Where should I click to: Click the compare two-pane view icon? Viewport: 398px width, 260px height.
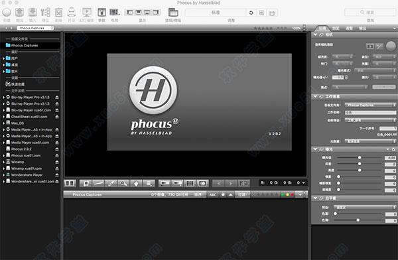point(70,183)
